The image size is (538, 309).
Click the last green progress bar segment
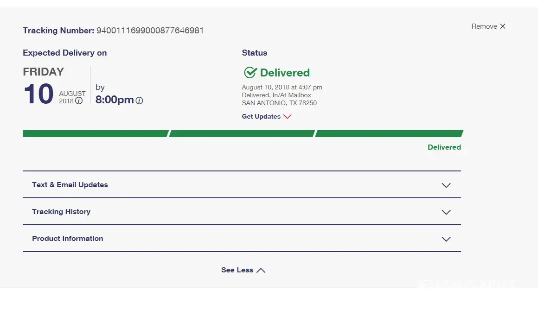[389, 134]
